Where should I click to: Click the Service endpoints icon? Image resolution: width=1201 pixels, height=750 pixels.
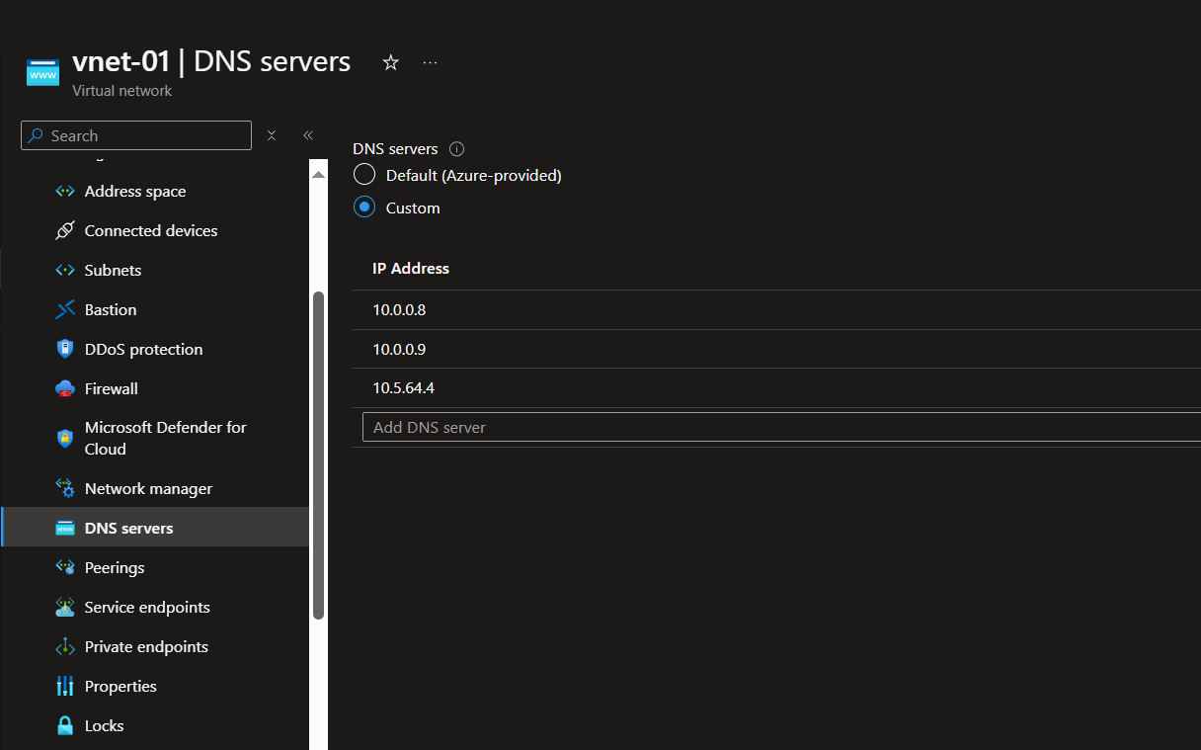65,608
